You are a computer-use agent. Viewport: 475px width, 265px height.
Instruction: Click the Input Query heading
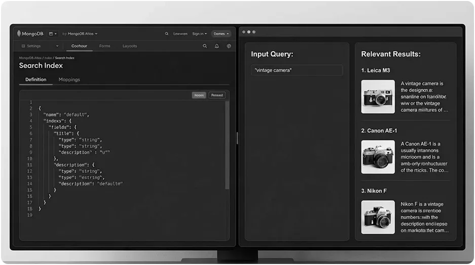click(272, 54)
